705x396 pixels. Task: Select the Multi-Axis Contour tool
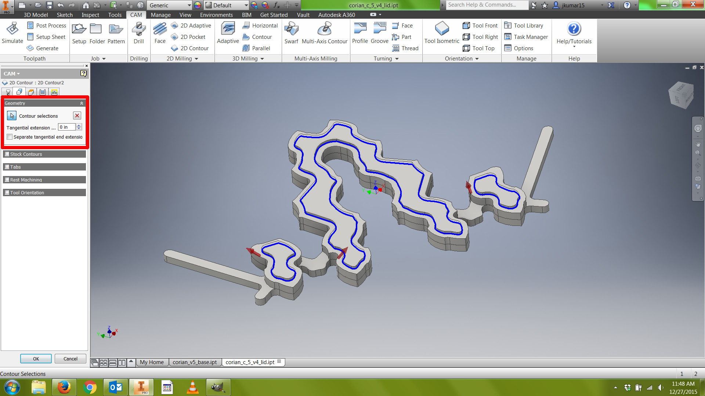(325, 33)
